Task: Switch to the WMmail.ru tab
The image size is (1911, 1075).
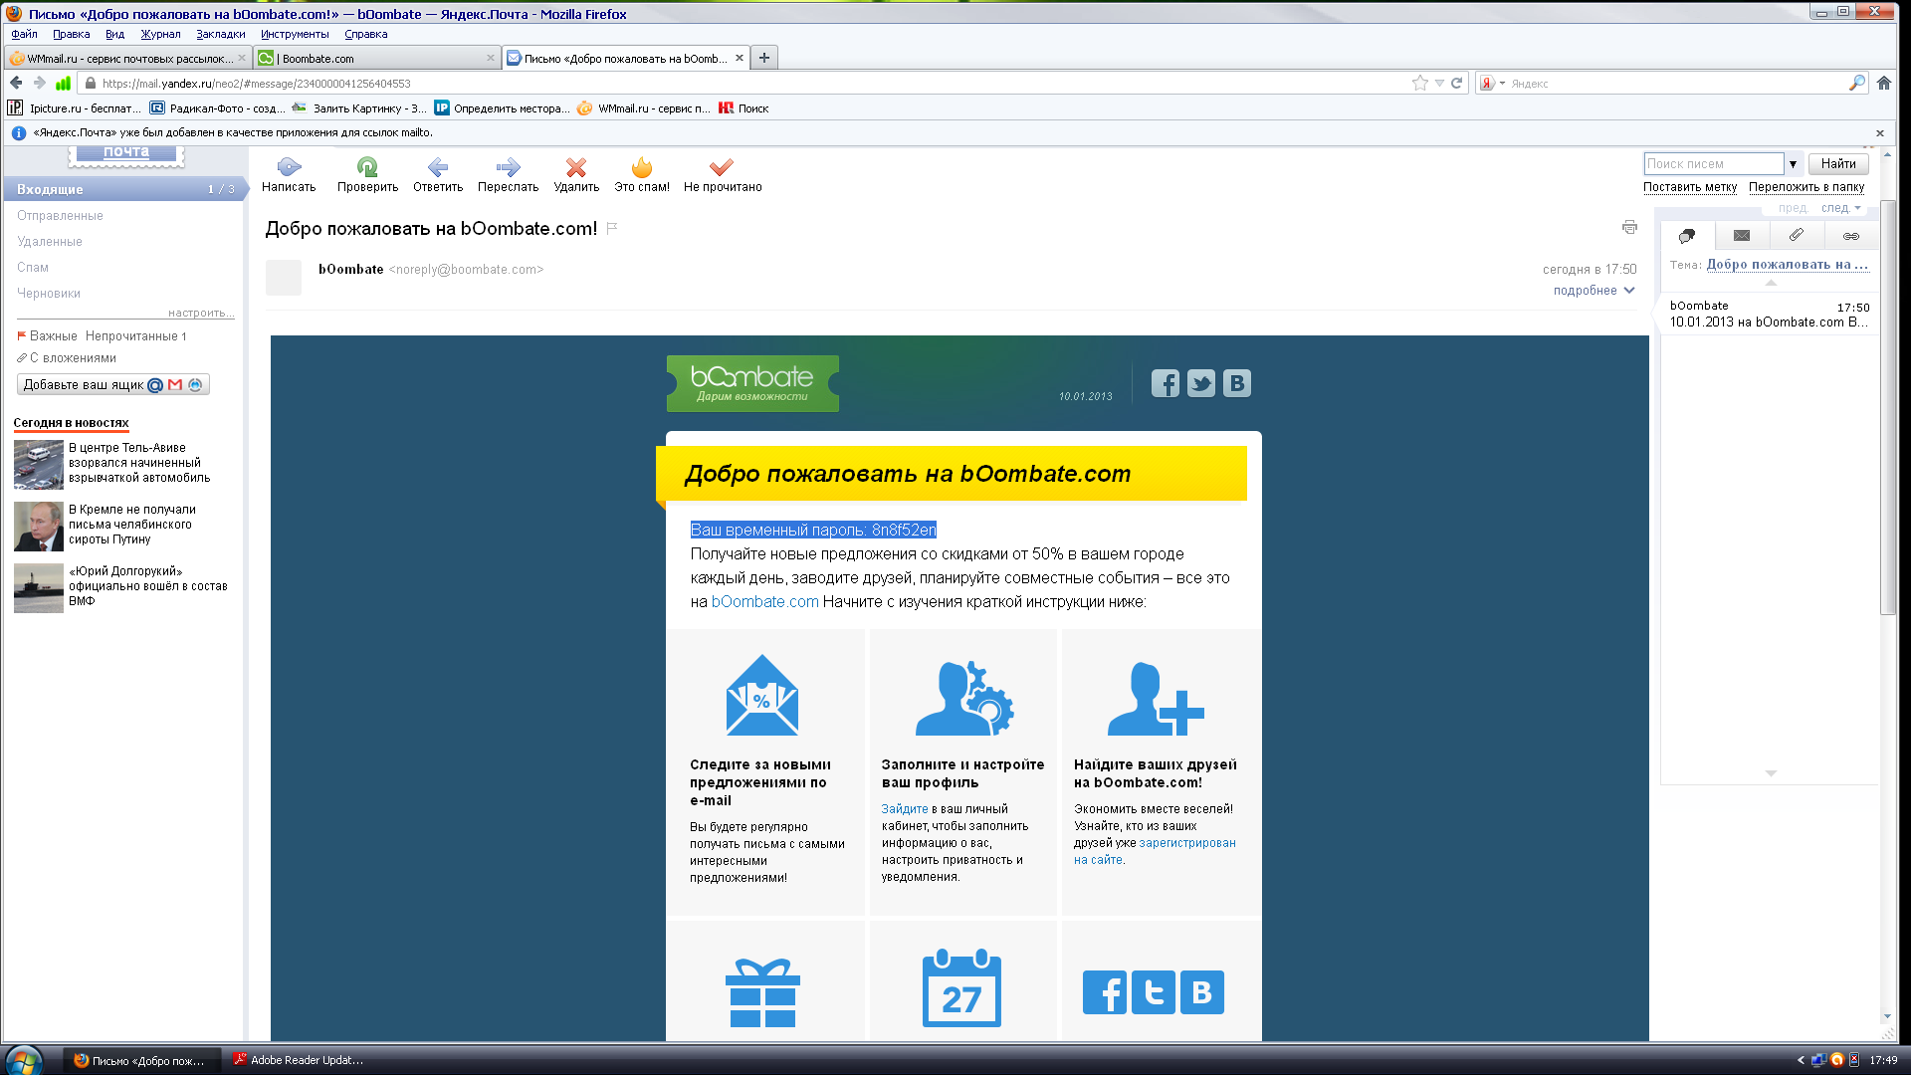Action: tap(127, 58)
